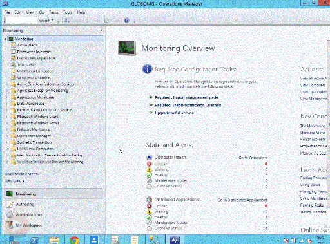Click Monitoring Overview monitor image
Image resolution: width=330 pixels, height=244 pixels.
pyautogui.click(x=127, y=48)
